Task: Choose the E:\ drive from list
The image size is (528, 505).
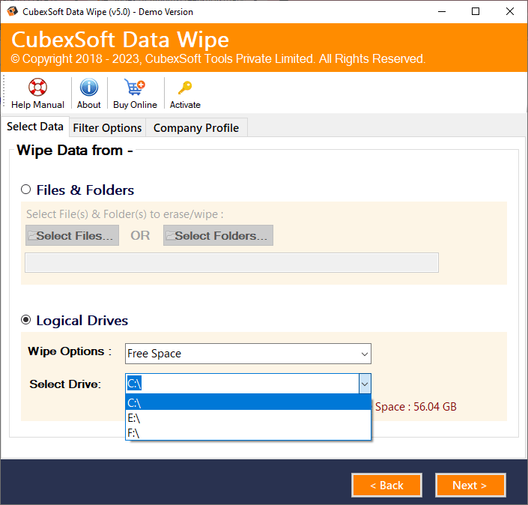Action: tap(248, 418)
